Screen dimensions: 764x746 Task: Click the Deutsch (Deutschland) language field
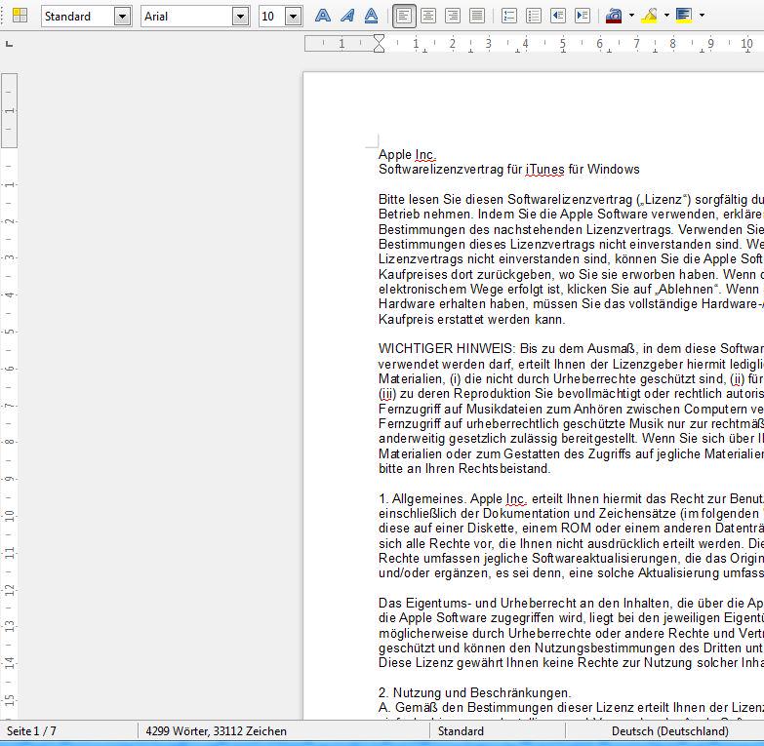(x=670, y=731)
